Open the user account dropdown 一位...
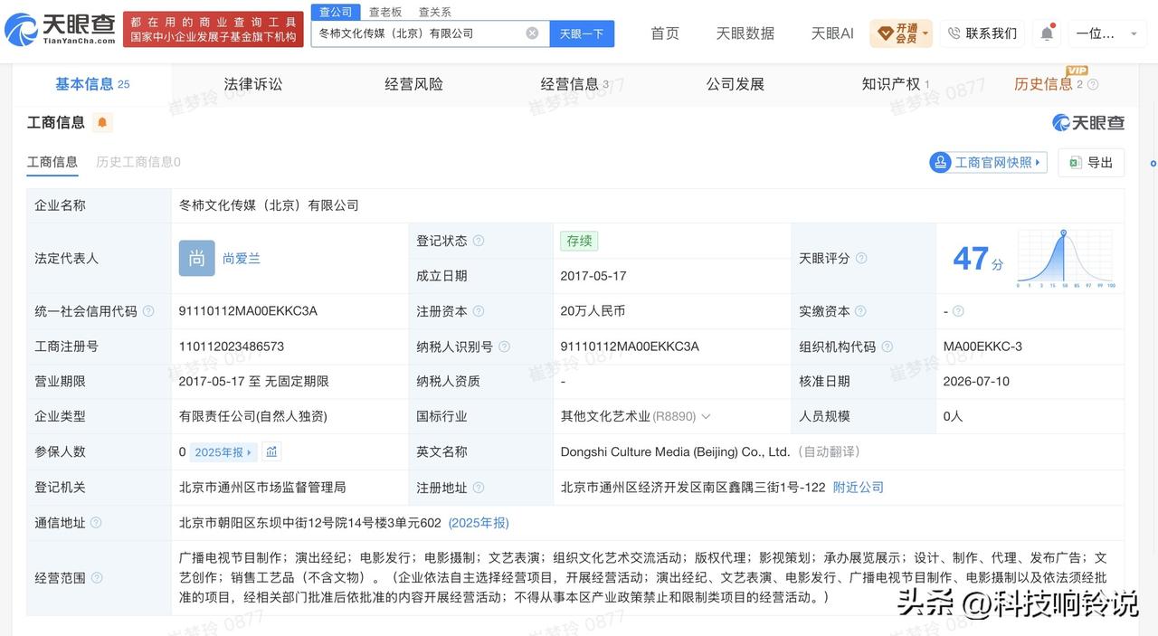1158x636 pixels. (1108, 33)
